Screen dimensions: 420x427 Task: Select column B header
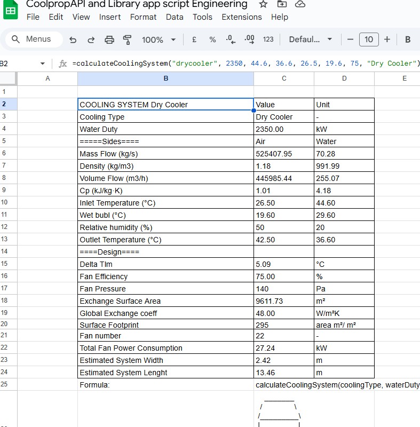165,78
